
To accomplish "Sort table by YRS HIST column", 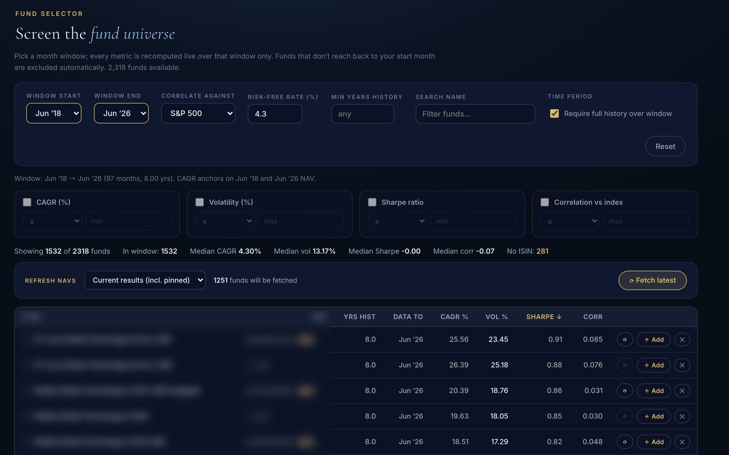I will click(x=360, y=317).
